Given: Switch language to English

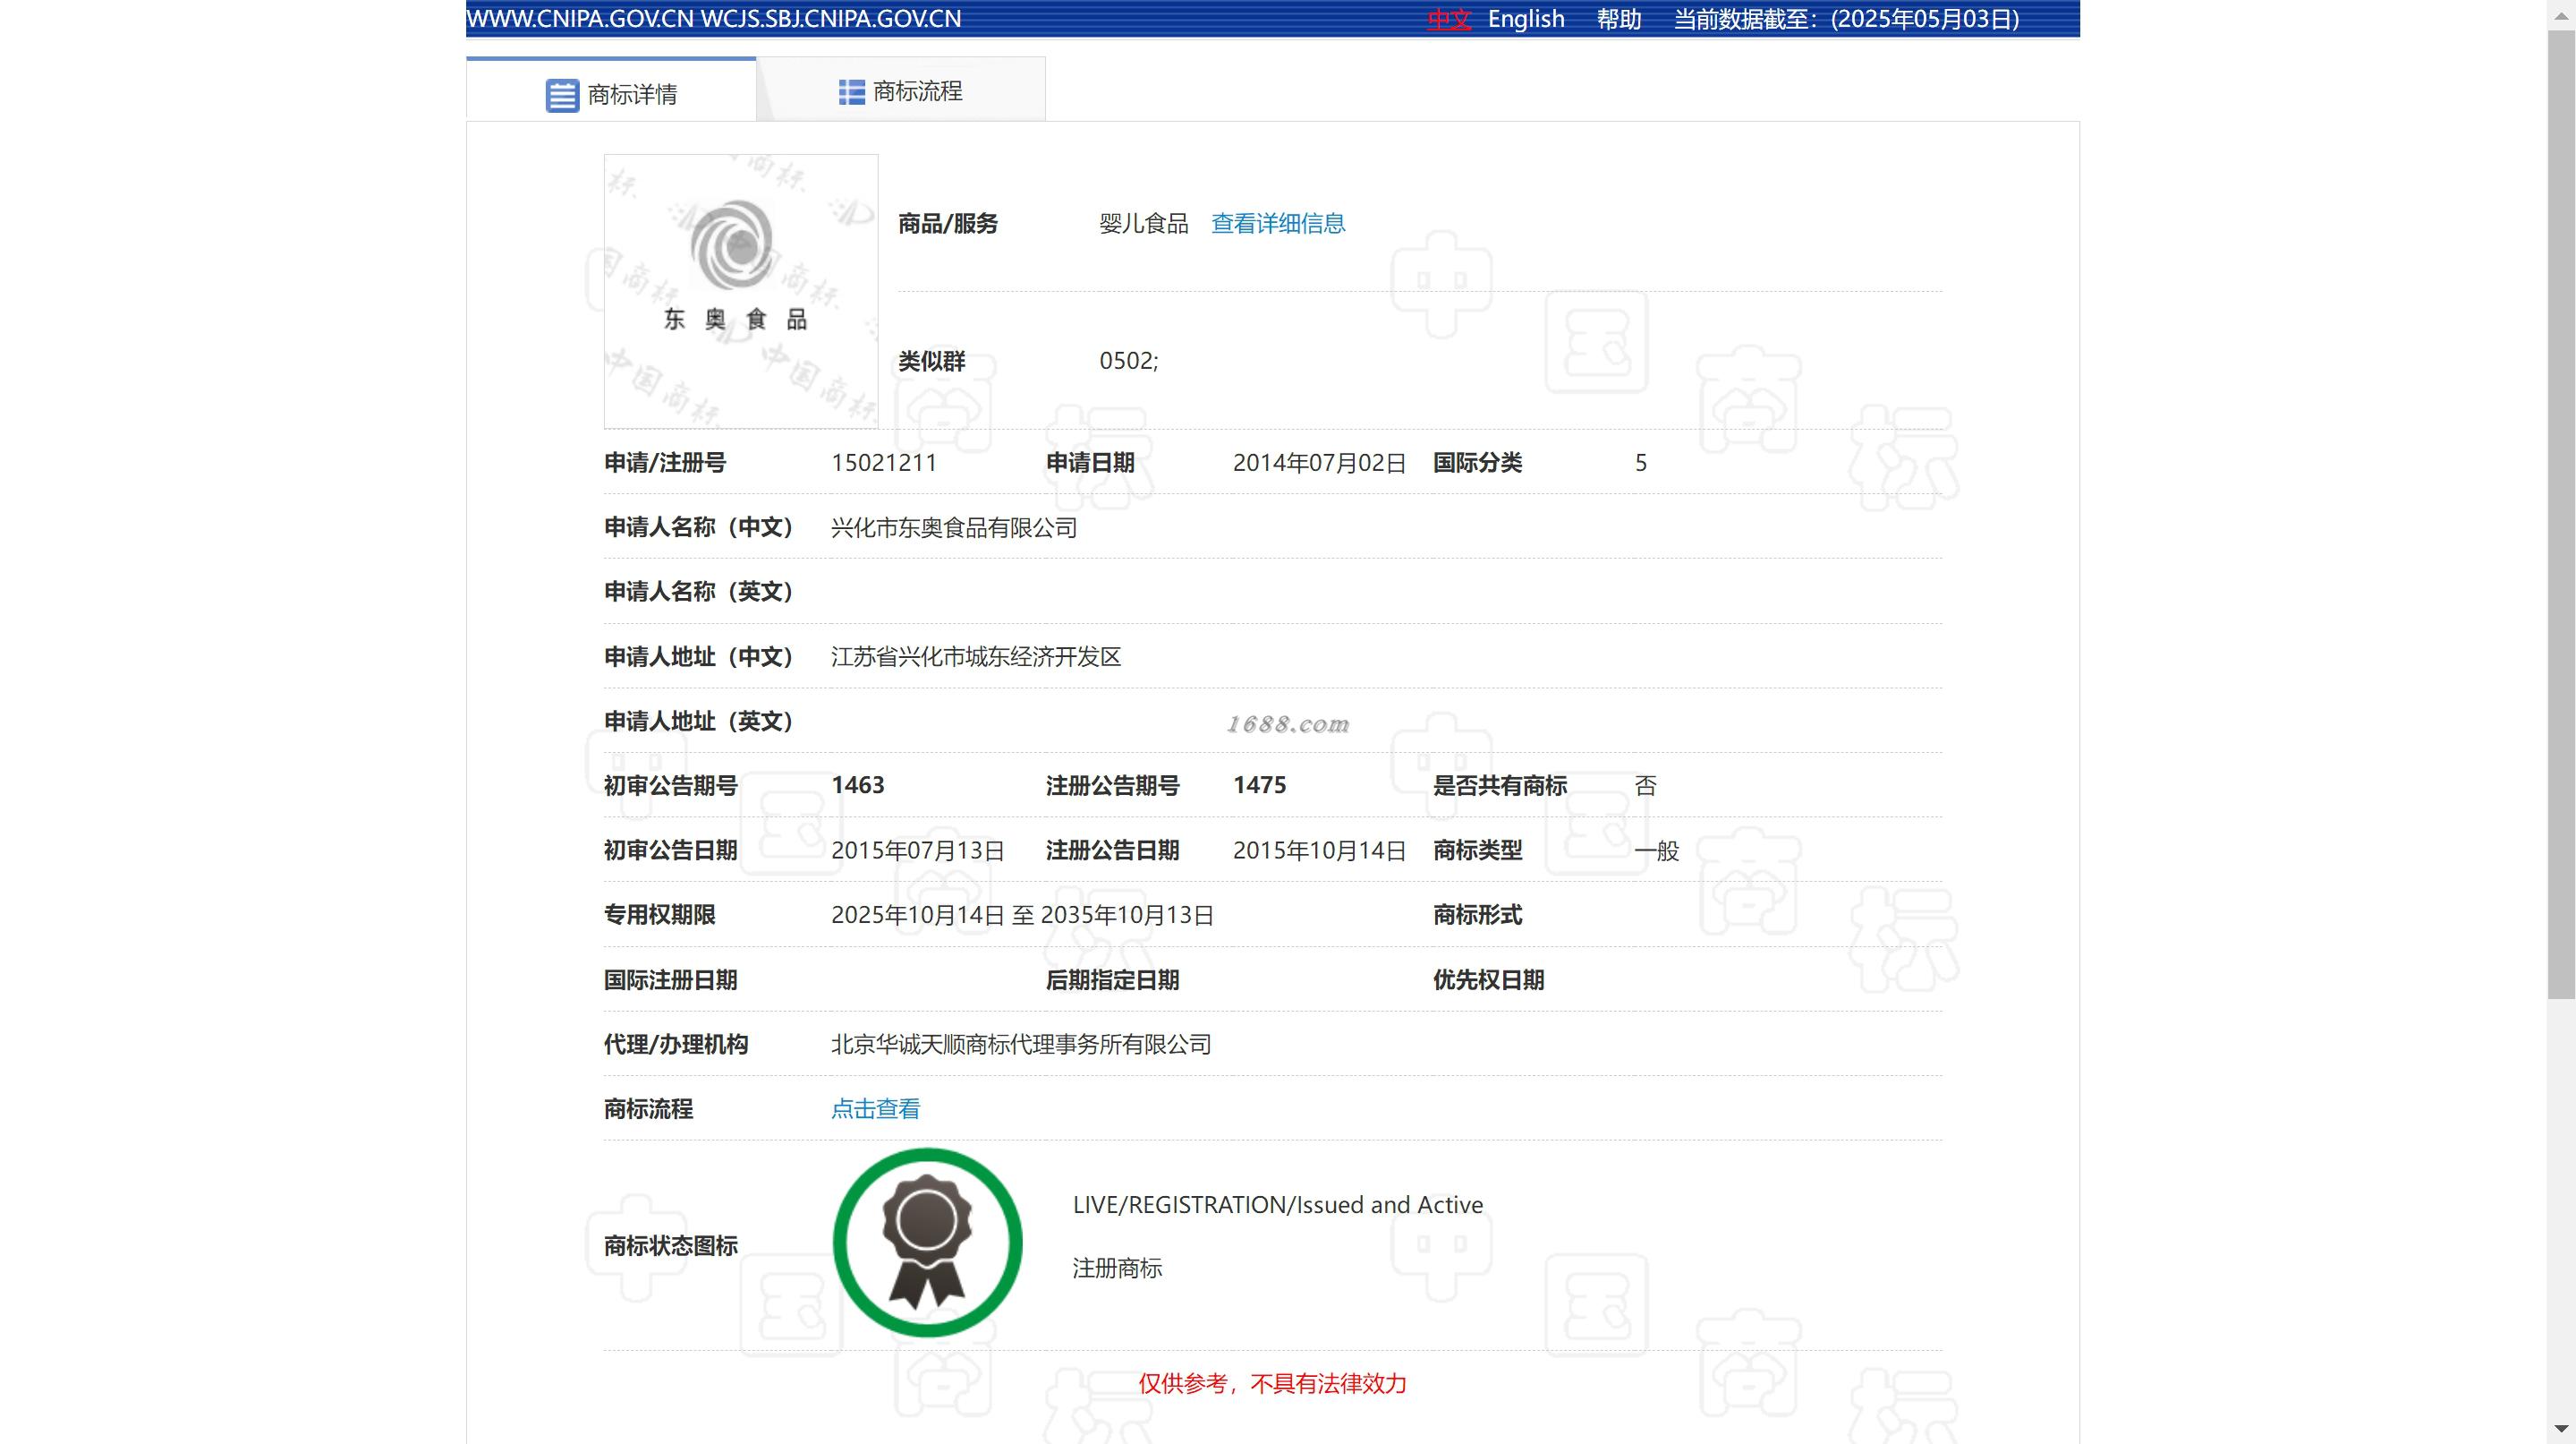Looking at the screenshot, I should [1526, 19].
